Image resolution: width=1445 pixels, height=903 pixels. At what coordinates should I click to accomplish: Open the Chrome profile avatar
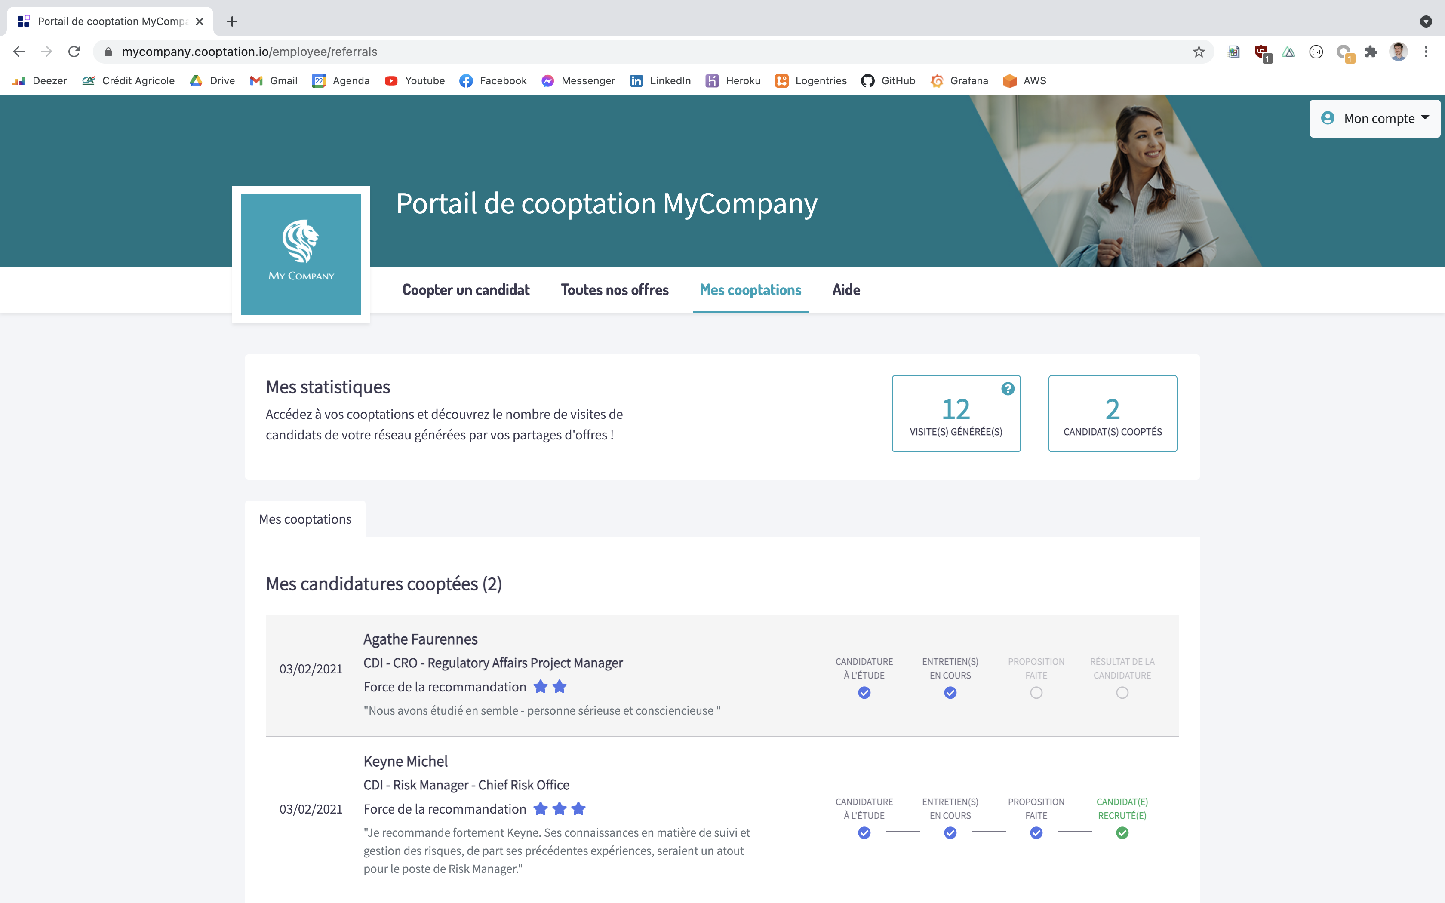(x=1398, y=52)
